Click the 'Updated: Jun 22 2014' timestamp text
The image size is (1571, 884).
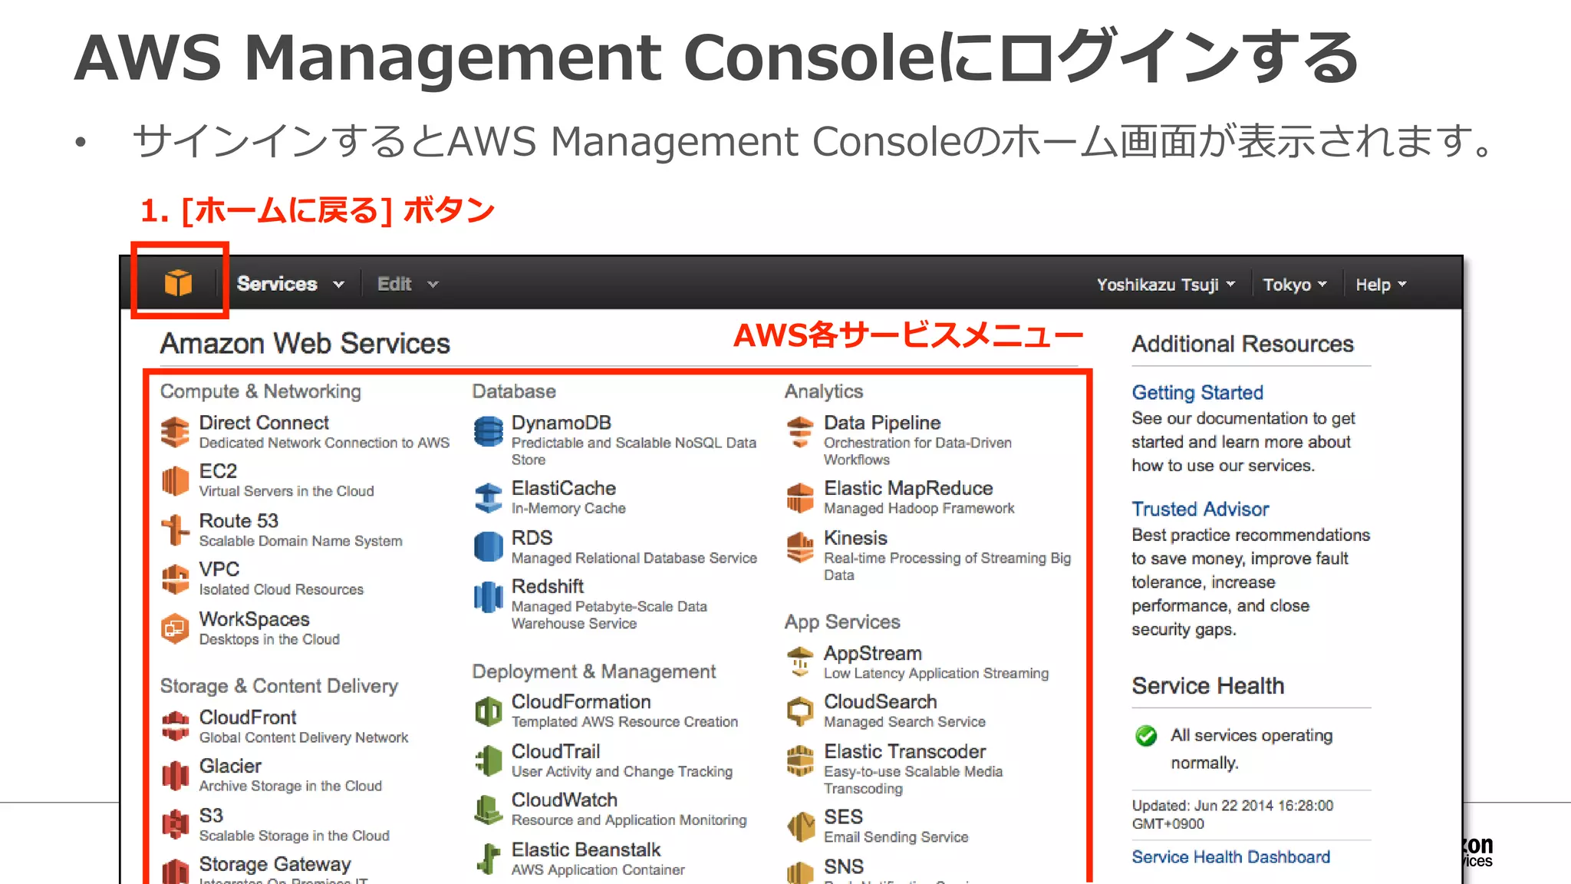pyautogui.click(x=1232, y=814)
